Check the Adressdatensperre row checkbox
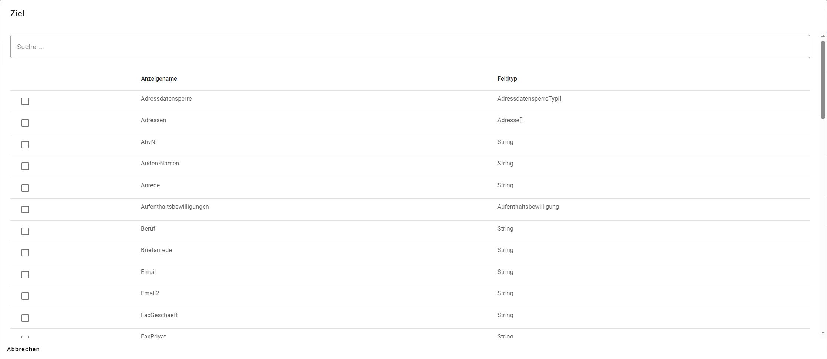This screenshot has height=359, width=827. pos(25,101)
